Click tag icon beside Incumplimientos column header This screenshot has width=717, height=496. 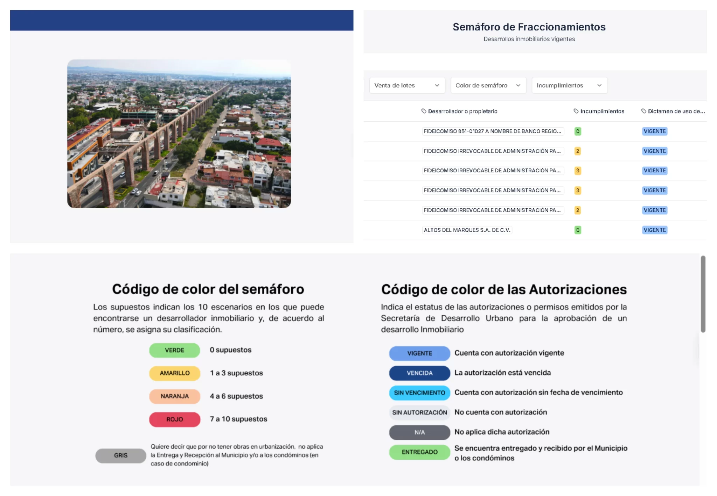pos(576,111)
